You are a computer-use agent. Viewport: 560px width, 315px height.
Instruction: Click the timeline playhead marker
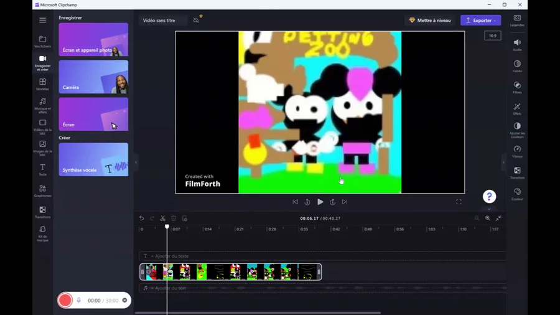pyautogui.click(x=167, y=227)
